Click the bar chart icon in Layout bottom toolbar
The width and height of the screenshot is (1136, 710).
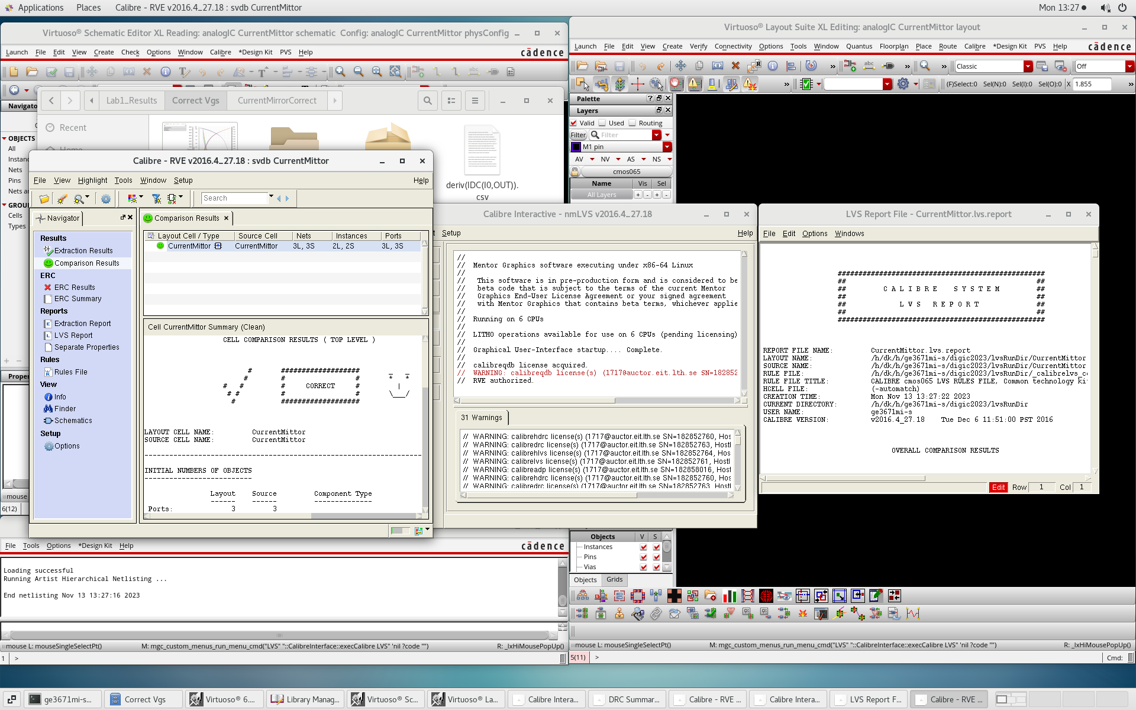tap(730, 596)
